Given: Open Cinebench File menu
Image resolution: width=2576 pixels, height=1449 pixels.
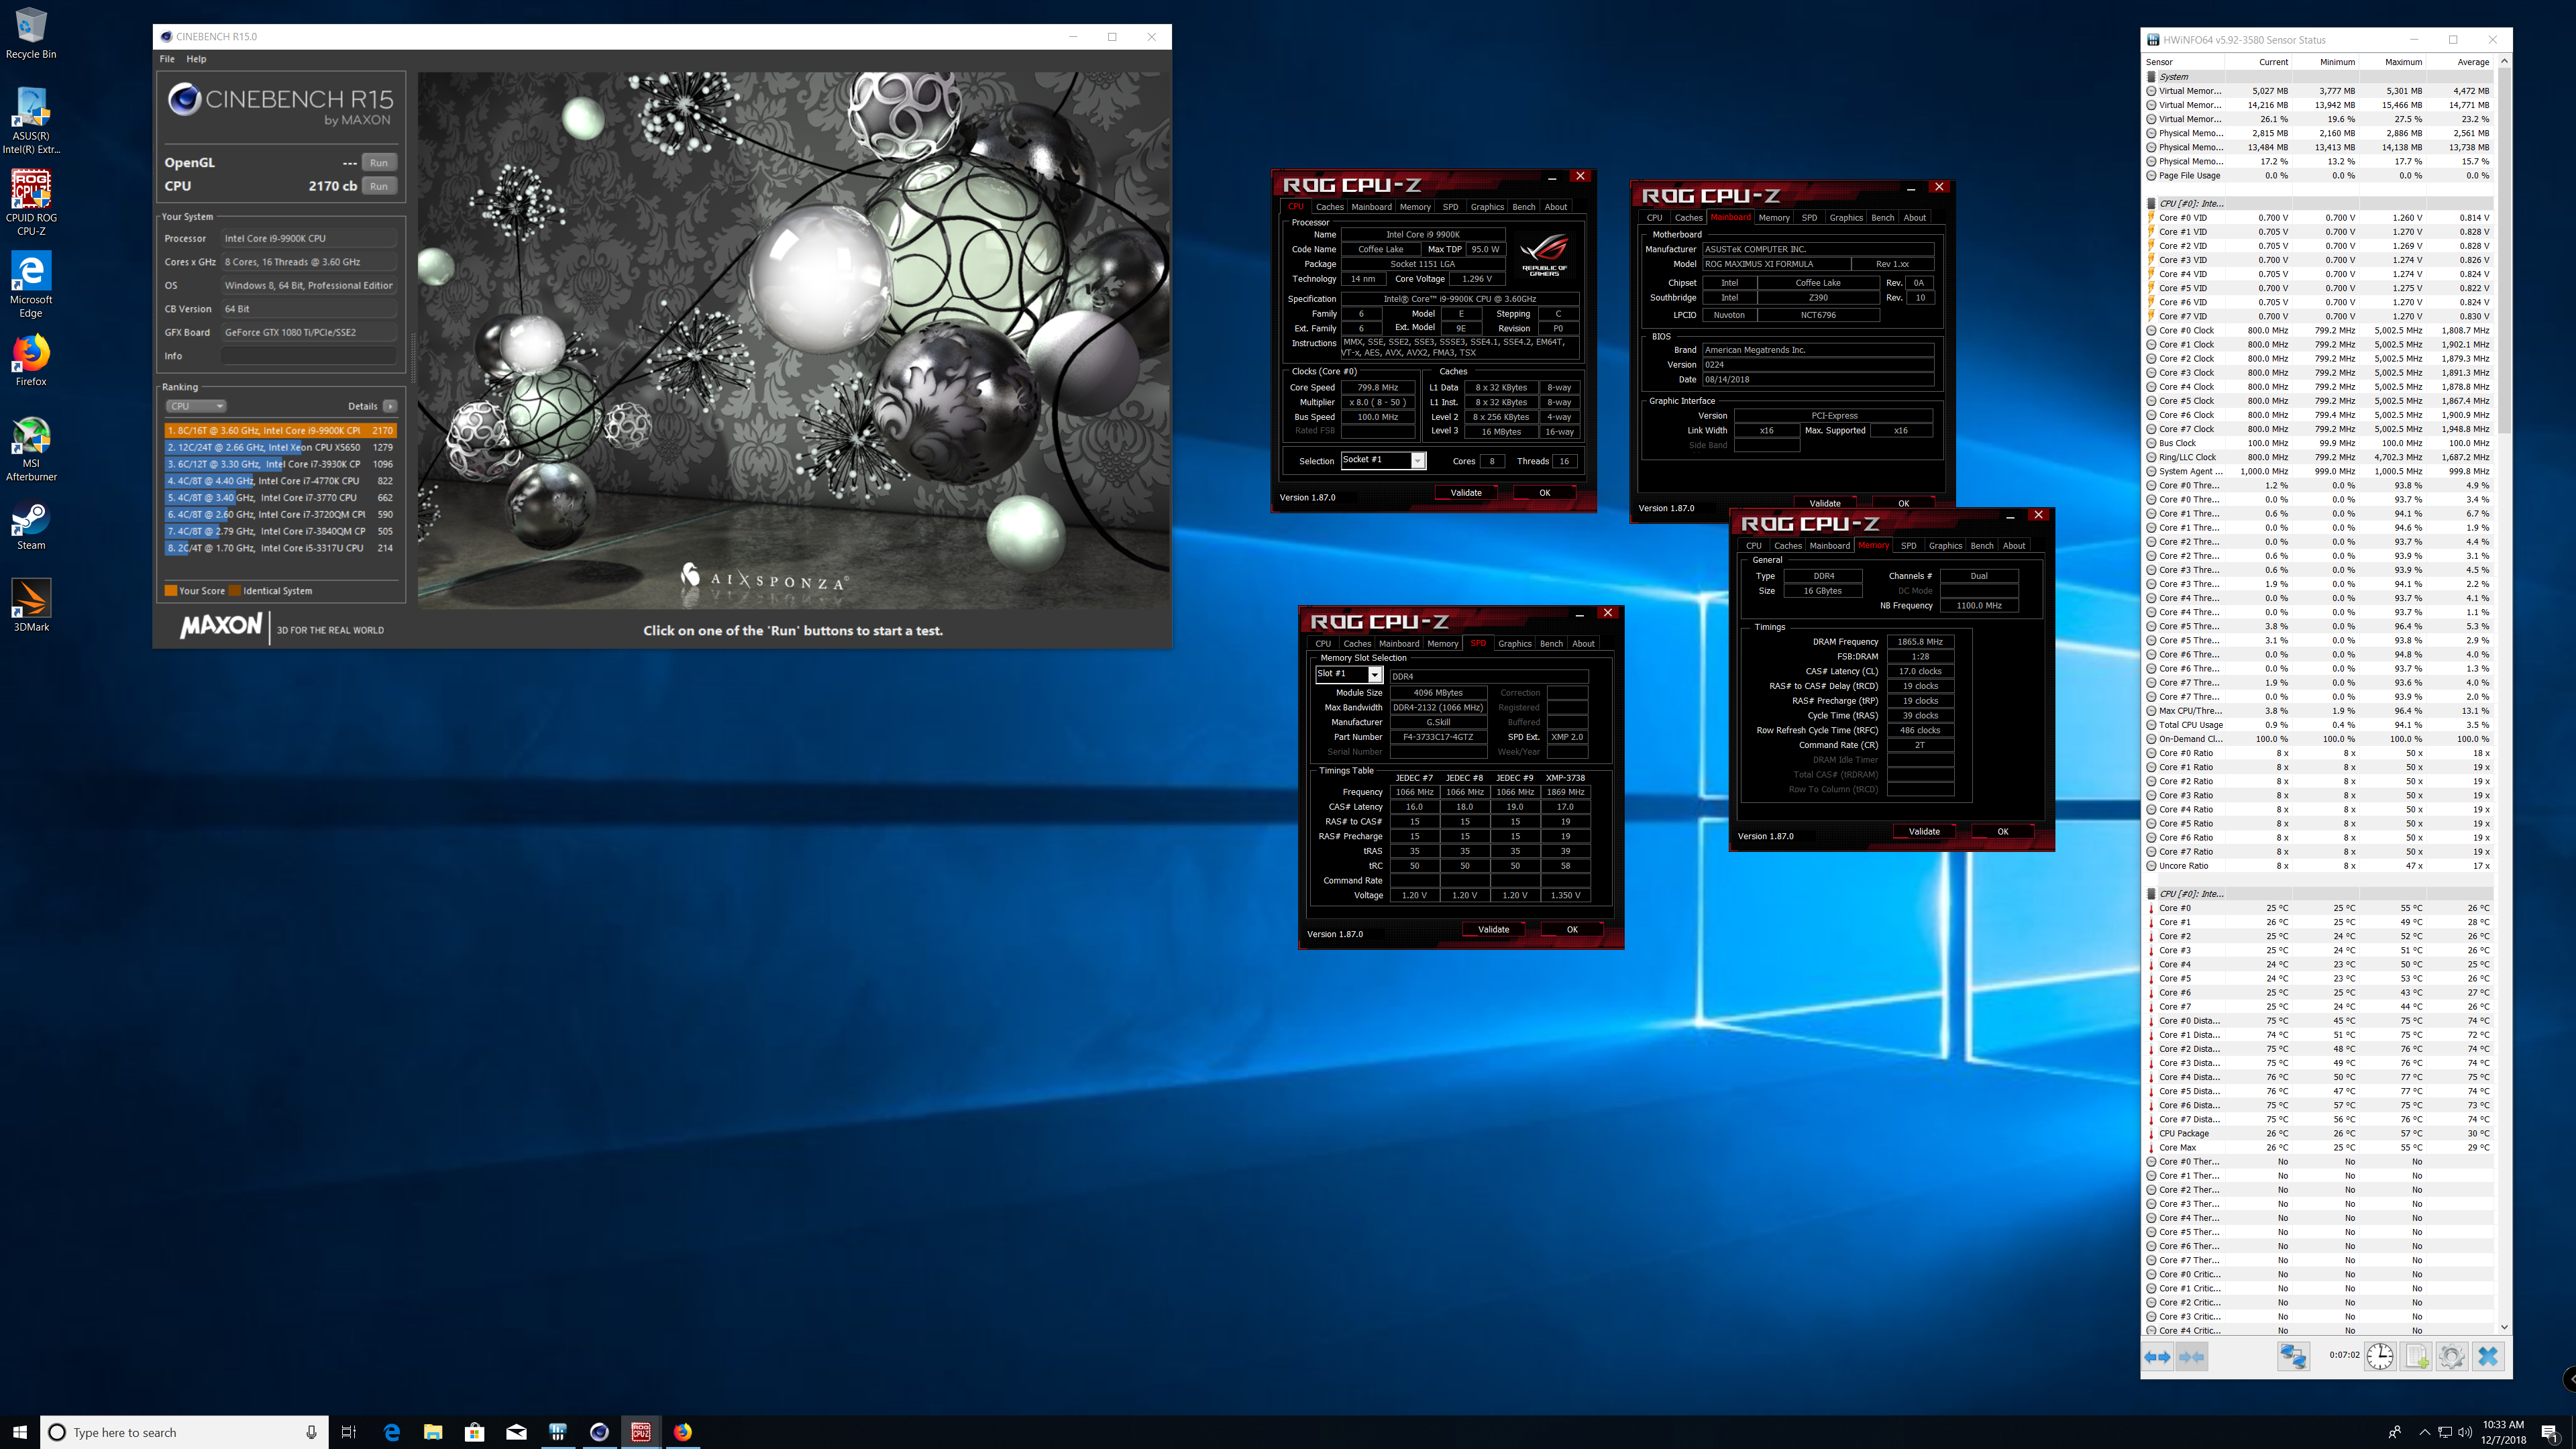Looking at the screenshot, I should (167, 59).
